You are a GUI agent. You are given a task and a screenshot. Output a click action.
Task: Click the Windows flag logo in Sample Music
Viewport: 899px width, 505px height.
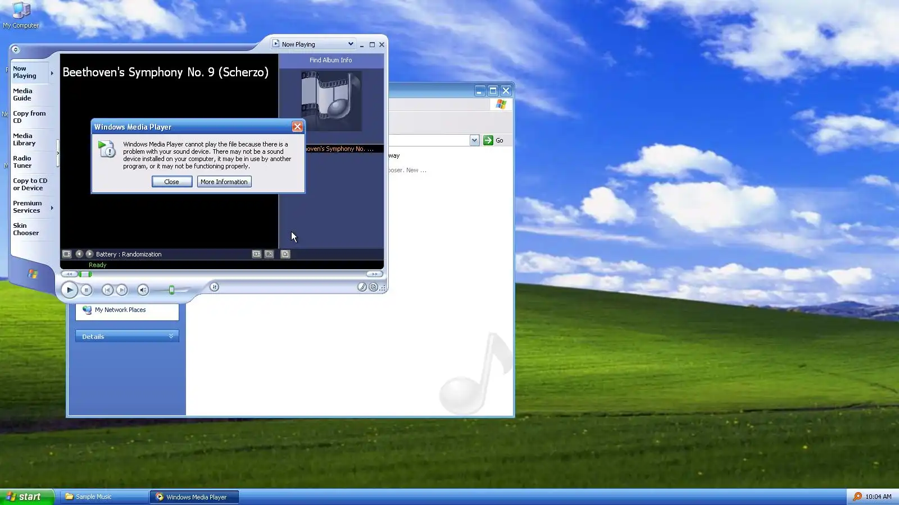coord(501,104)
